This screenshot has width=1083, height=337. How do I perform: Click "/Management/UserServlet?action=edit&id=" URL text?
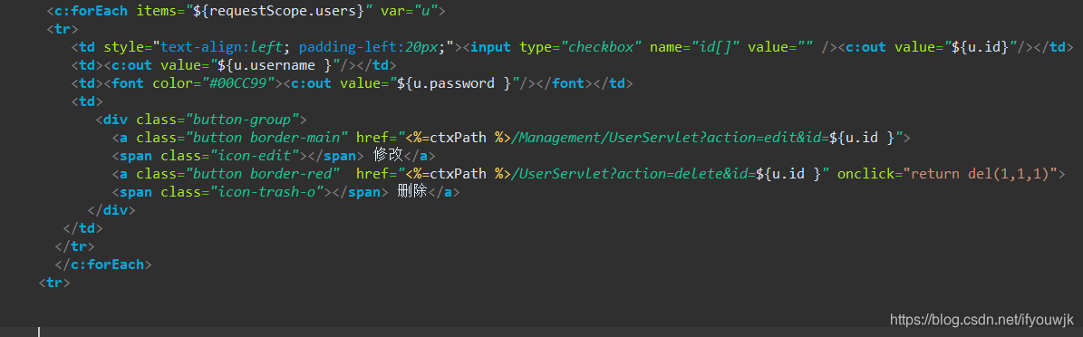click(x=669, y=138)
